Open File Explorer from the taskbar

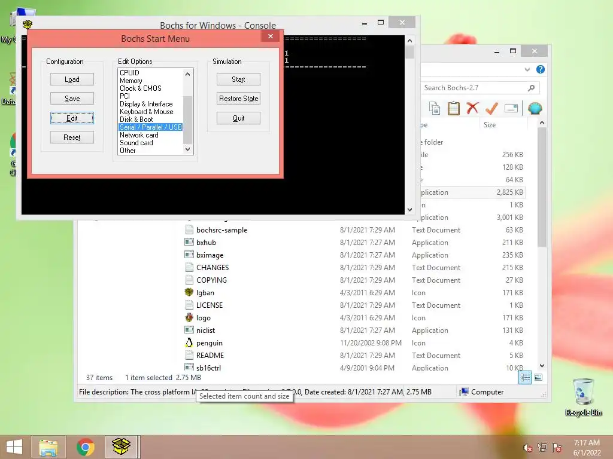click(48, 447)
